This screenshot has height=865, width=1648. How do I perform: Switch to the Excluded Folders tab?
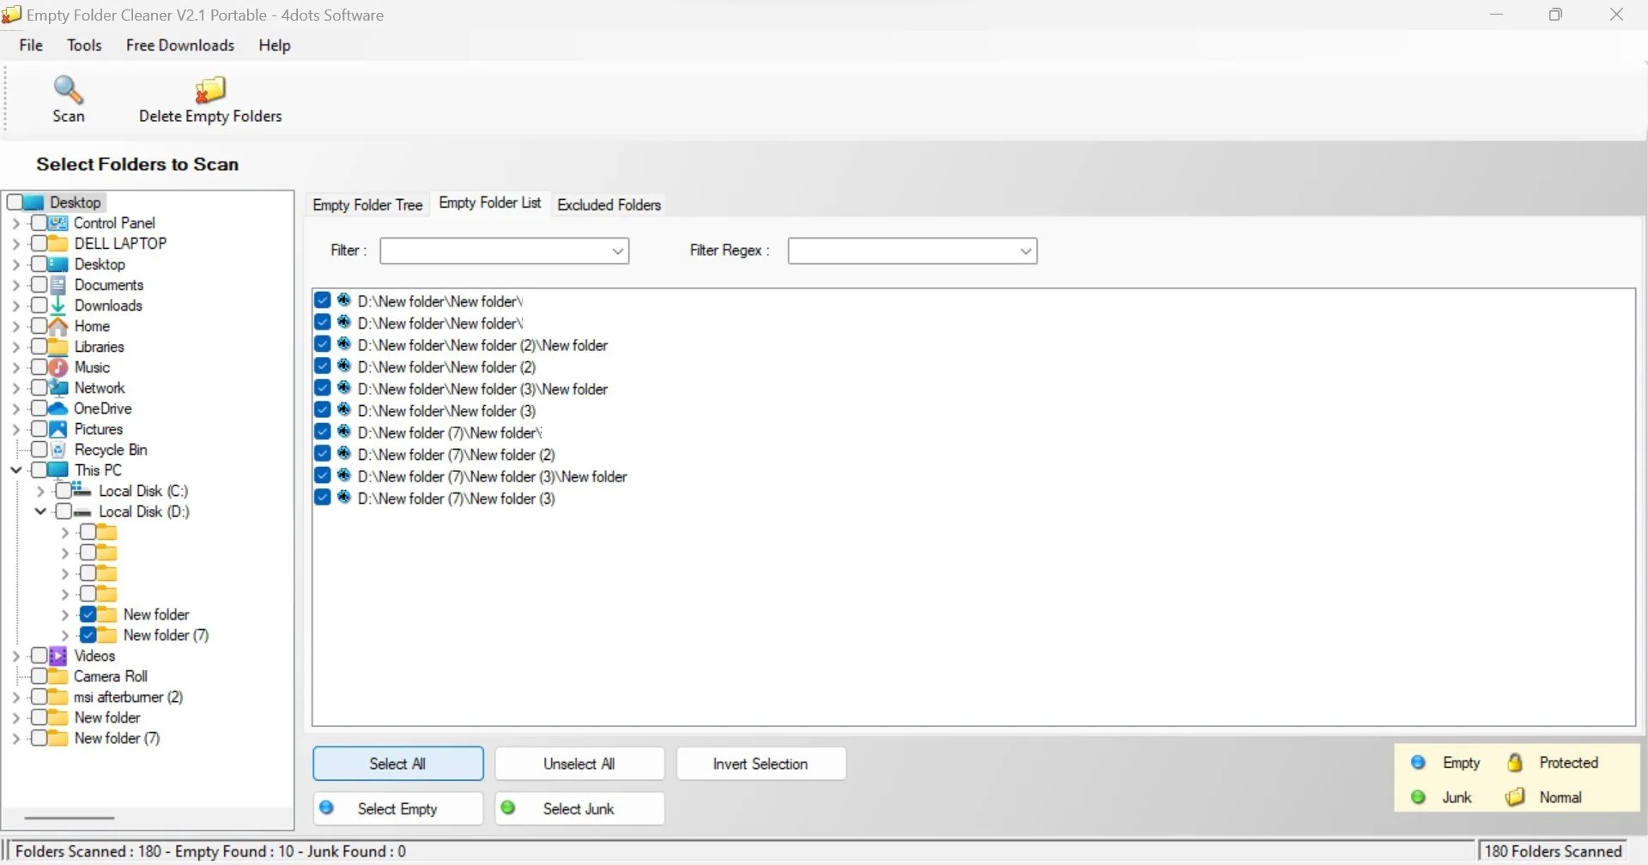tap(609, 204)
